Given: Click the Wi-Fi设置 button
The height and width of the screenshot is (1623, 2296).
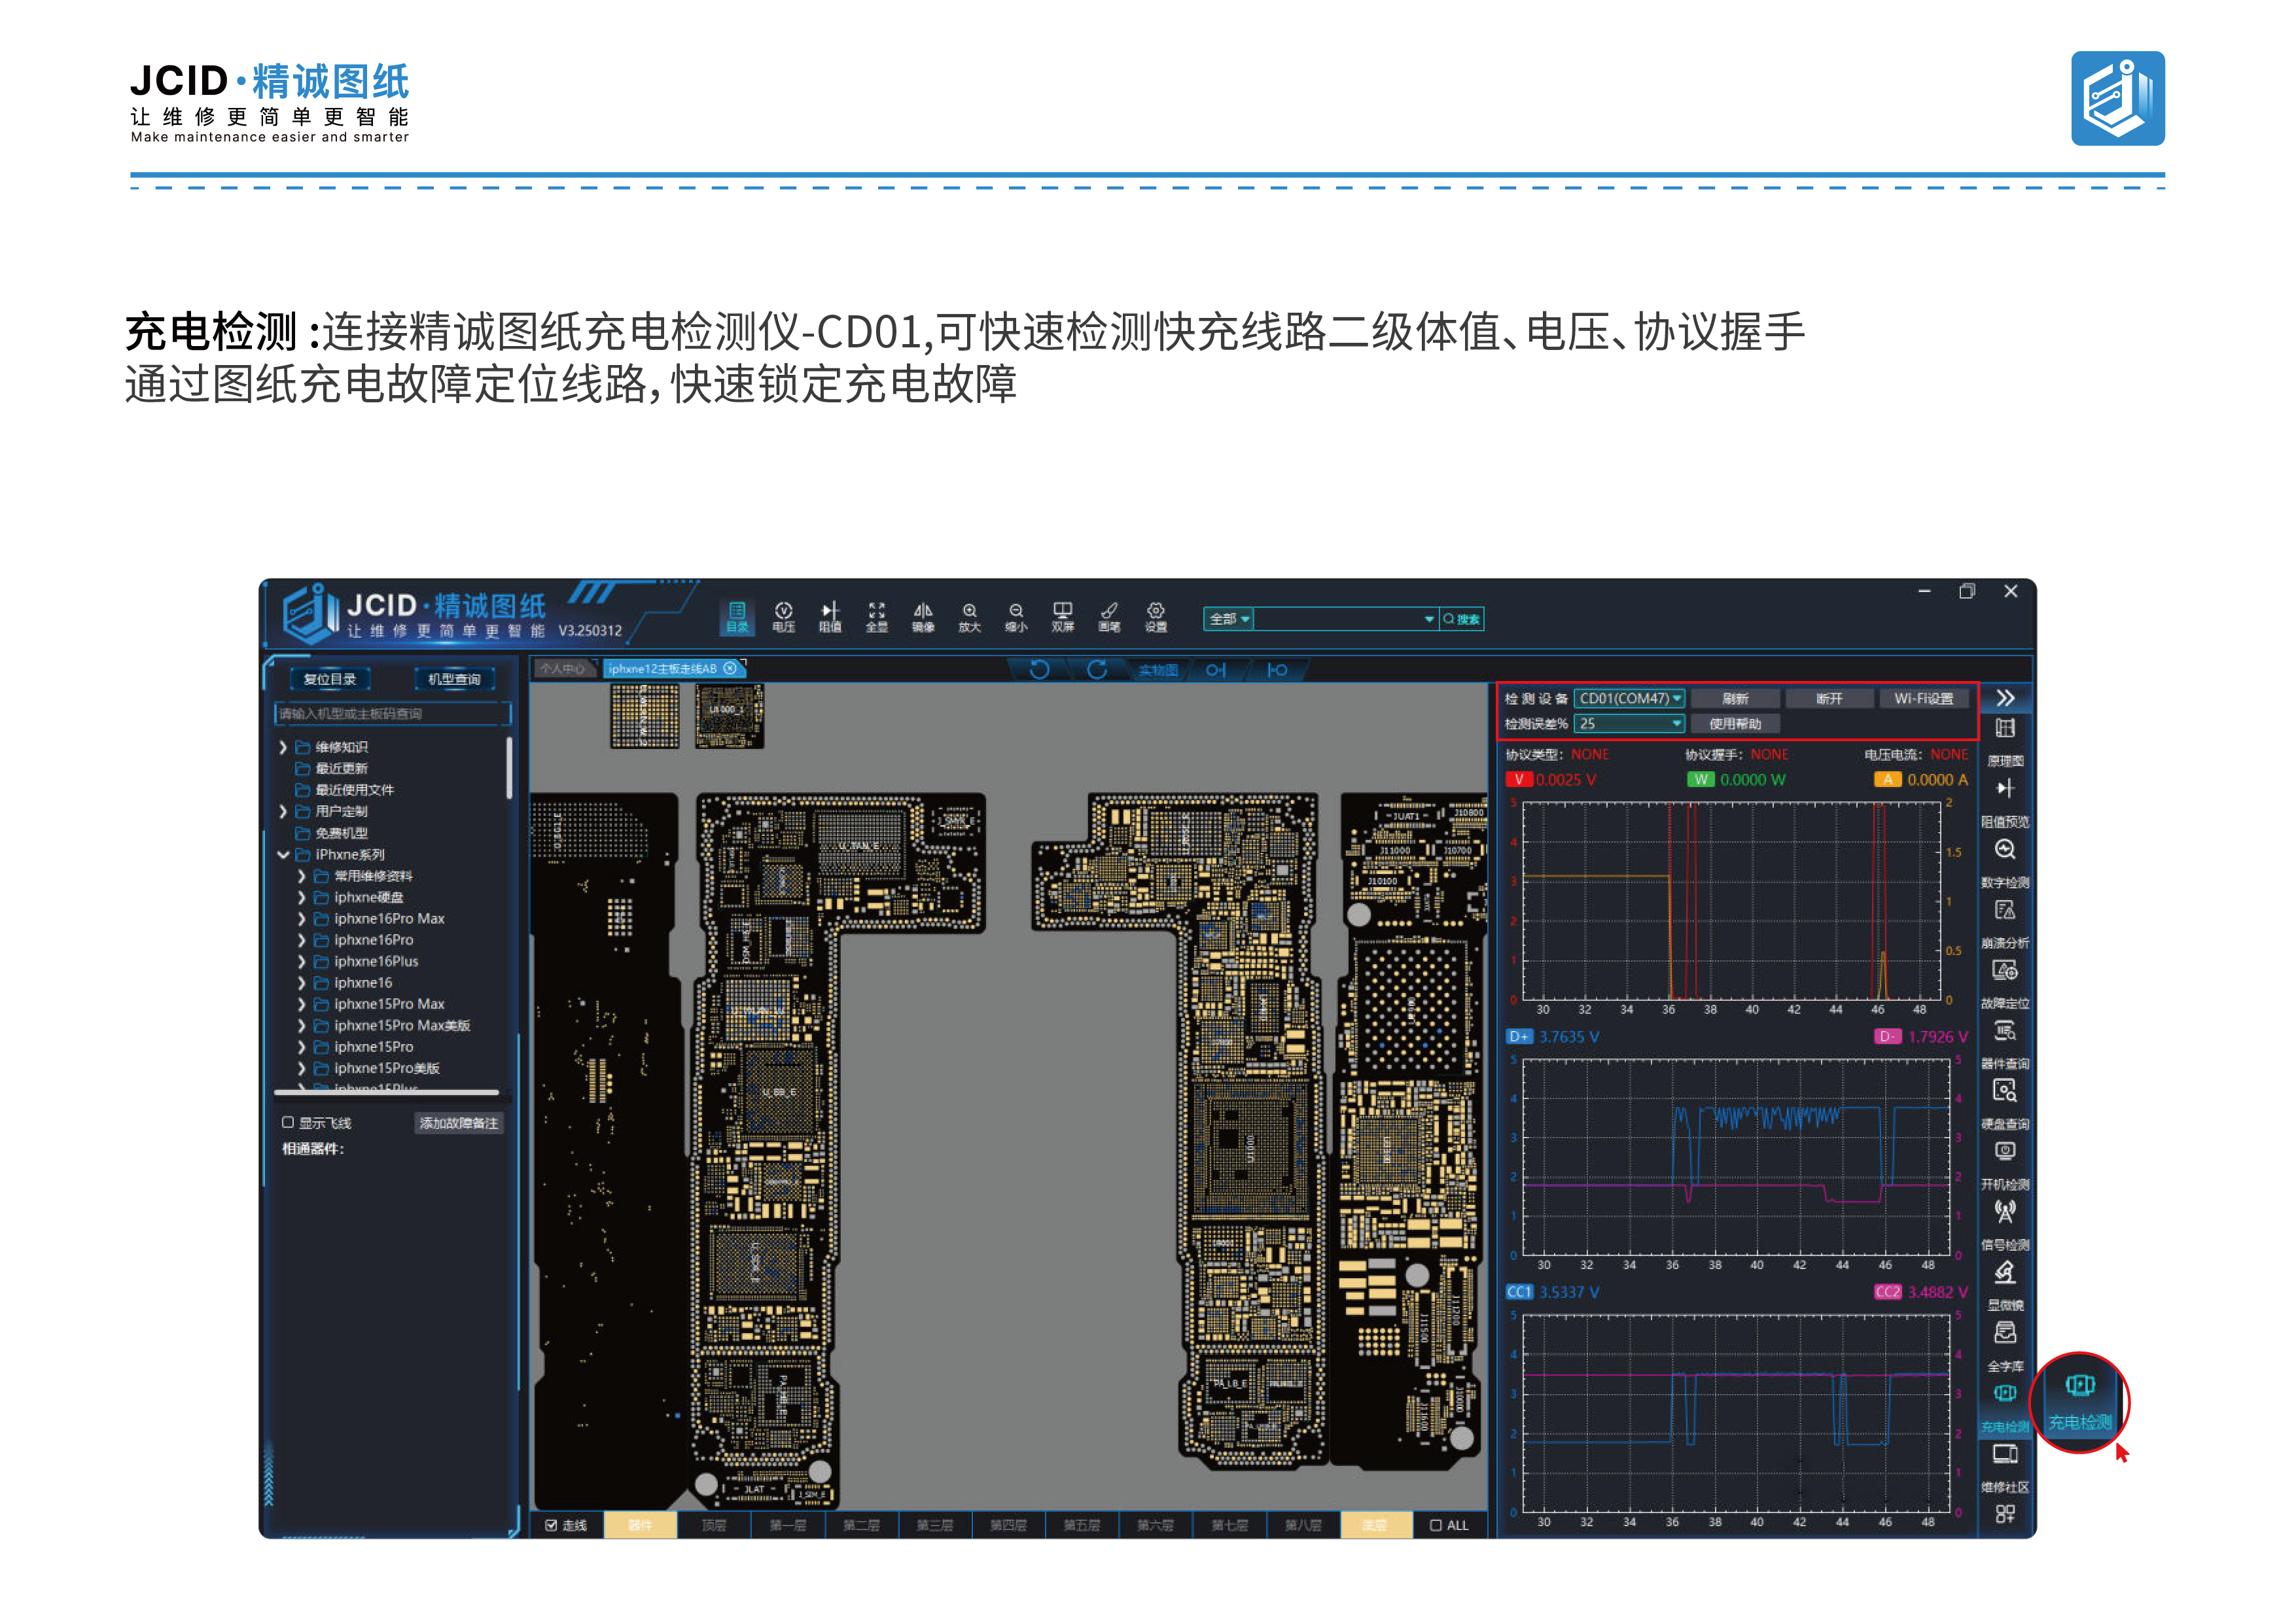Looking at the screenshot, I should 1923,698.
